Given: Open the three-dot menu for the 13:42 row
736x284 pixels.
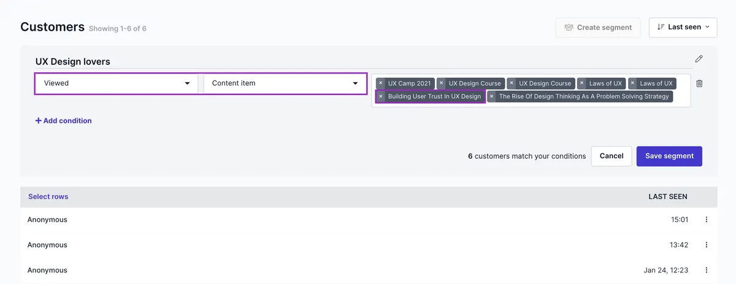Looking at the screenshot, I should (706, 245).
